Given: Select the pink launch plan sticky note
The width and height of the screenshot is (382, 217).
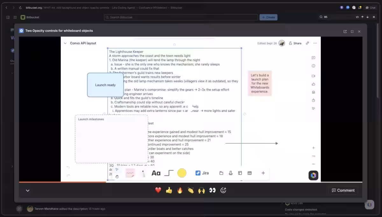Looking at the screenshot, I should pyautogui.click(x=260, y=83).
